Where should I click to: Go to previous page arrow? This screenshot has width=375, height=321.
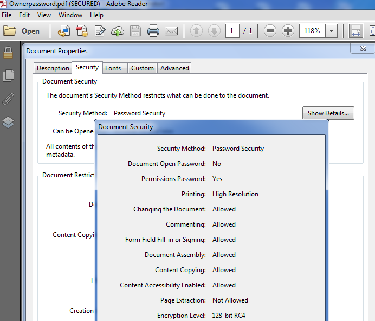196,31
